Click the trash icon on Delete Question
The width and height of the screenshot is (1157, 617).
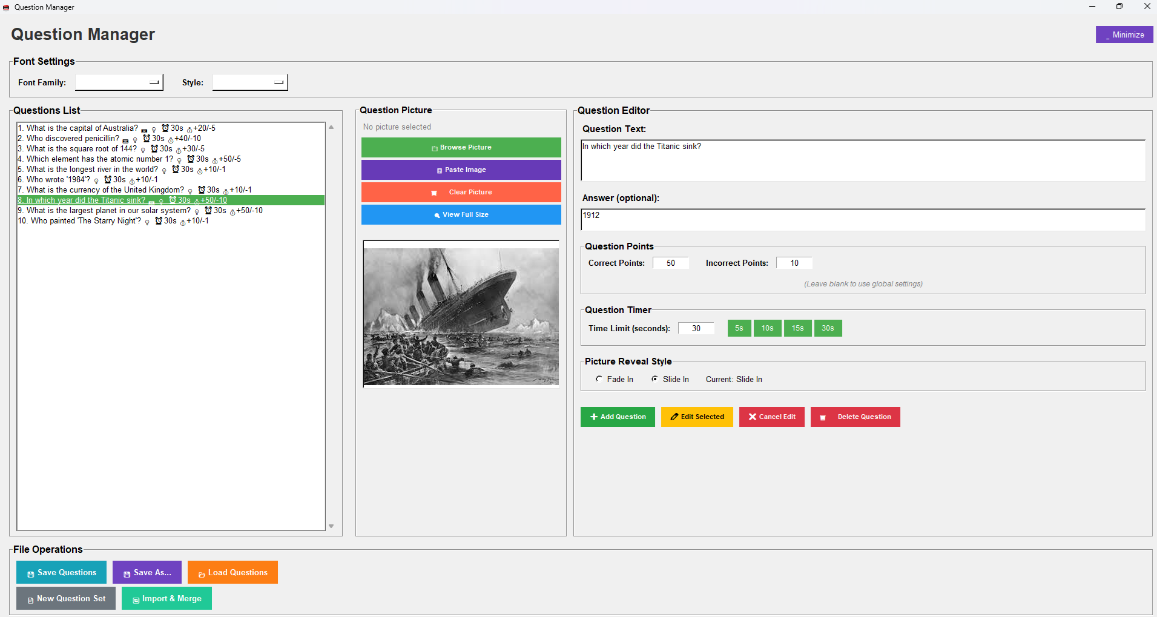[x=822, y=418]
